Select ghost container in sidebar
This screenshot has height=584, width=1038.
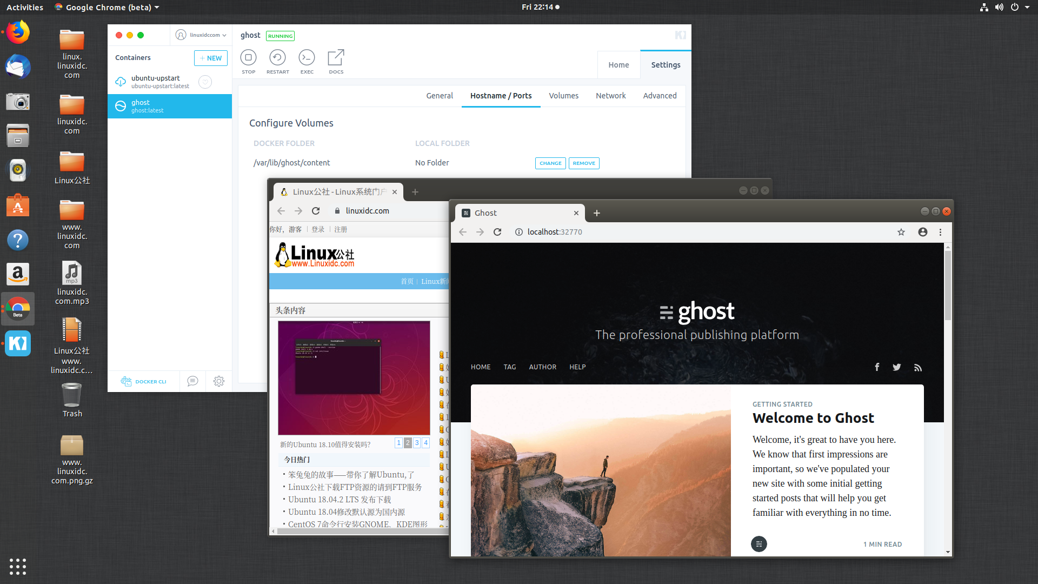click(170, 106)
